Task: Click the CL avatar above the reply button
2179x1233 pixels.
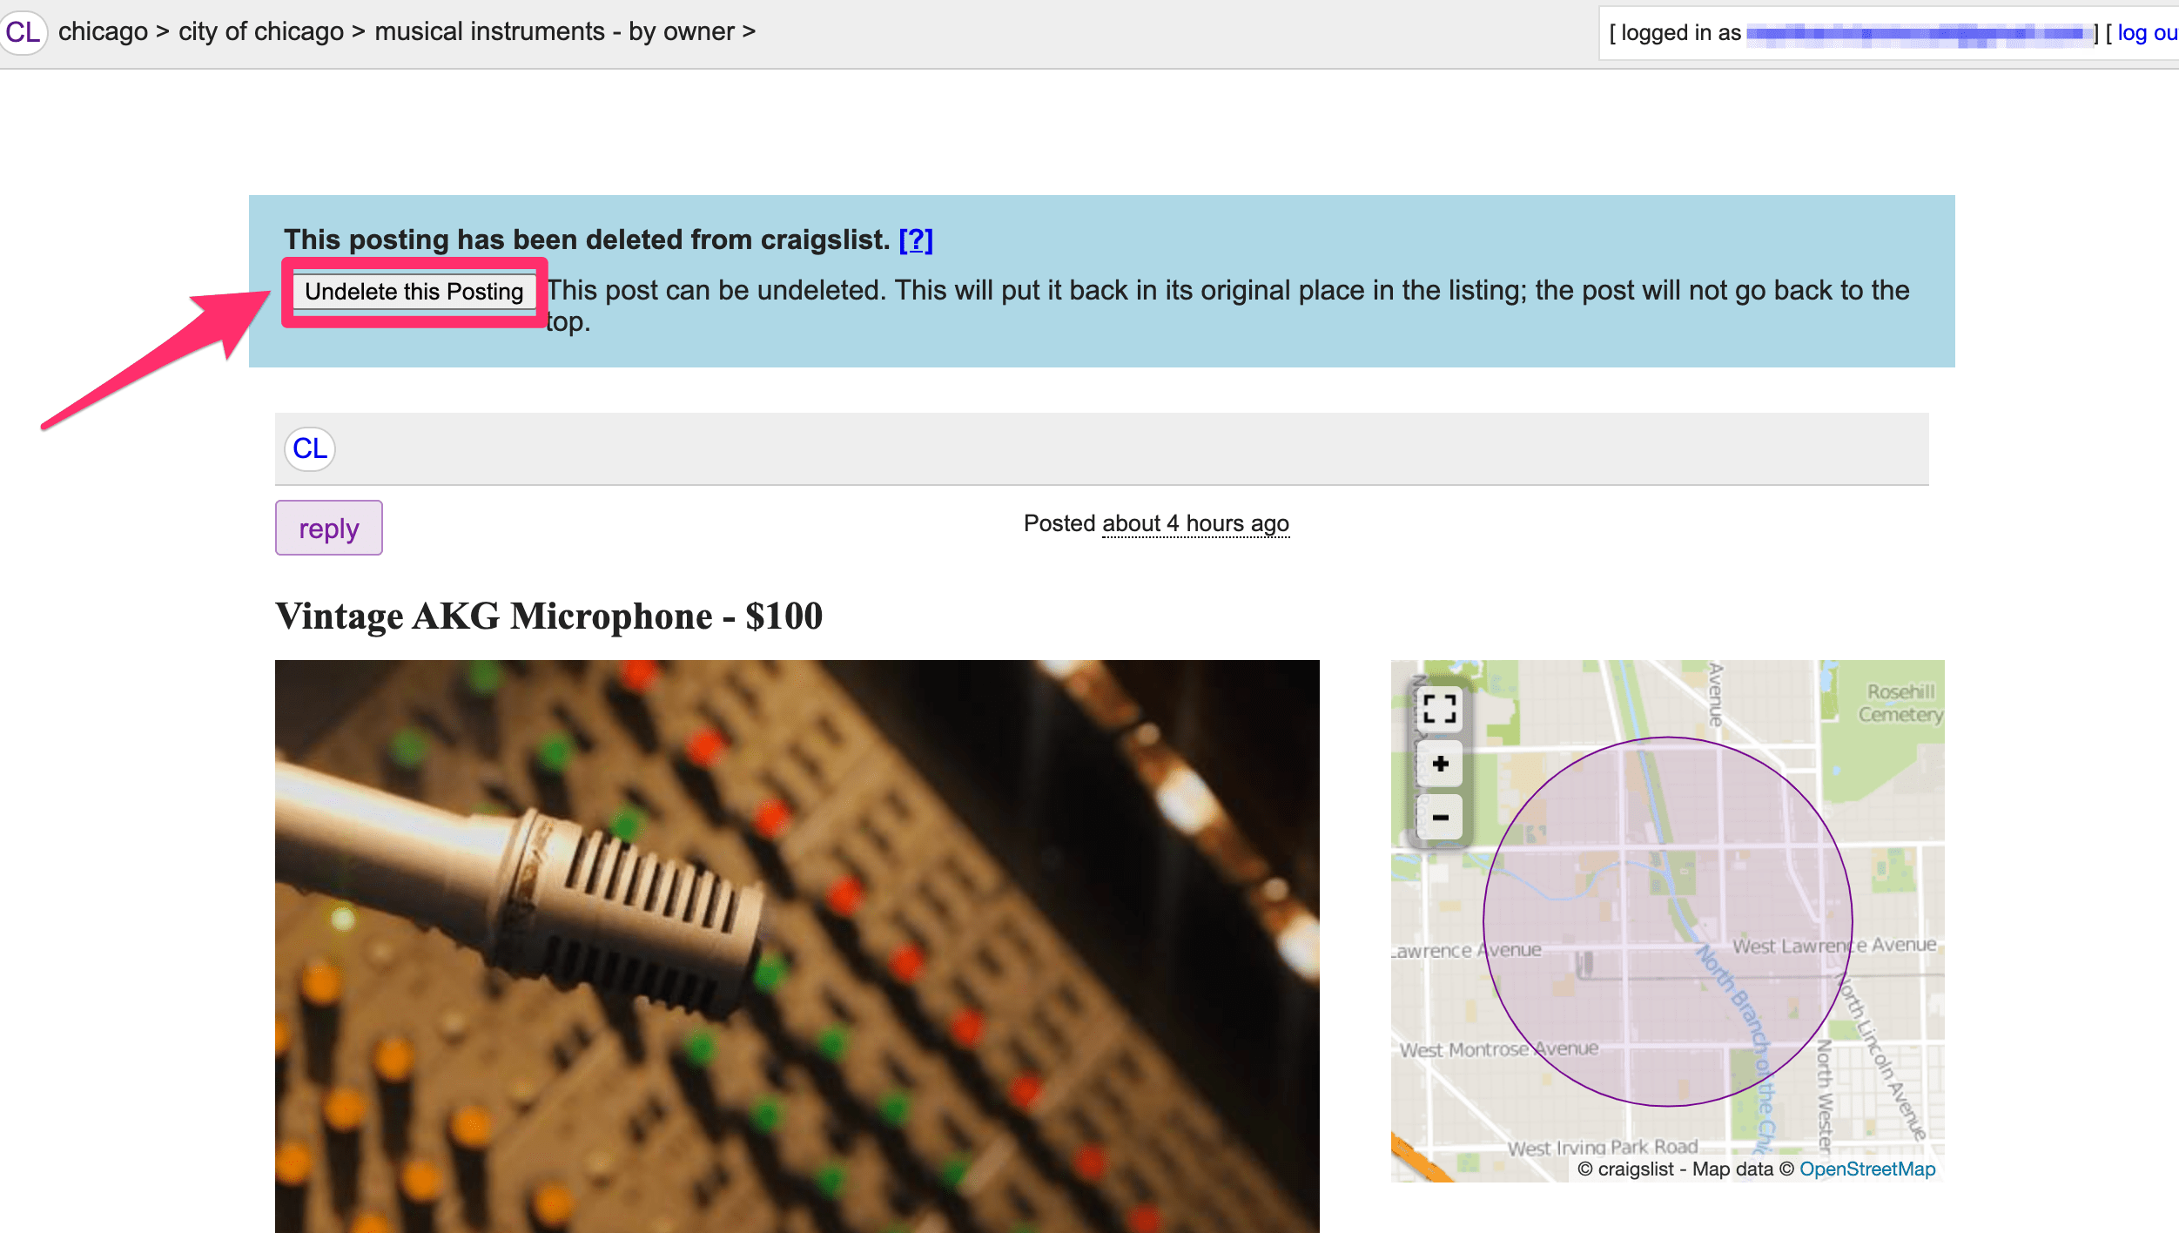Action: click(x=308, y=448)
